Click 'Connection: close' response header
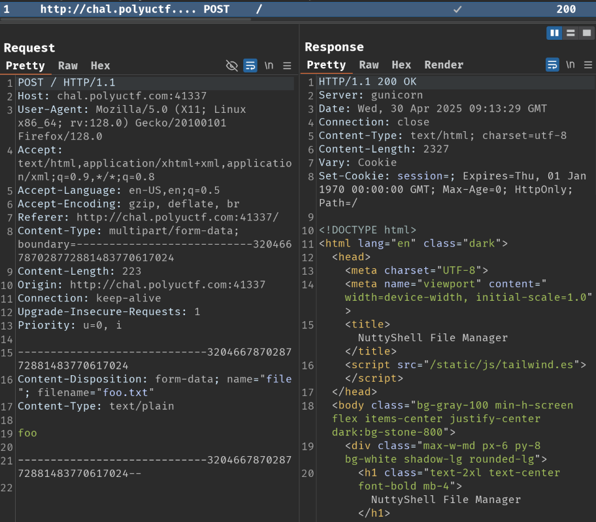 (x=374, y=122)
